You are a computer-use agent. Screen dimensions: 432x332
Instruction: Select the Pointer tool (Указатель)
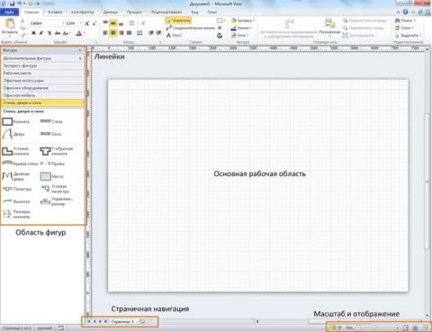point(178,21)
